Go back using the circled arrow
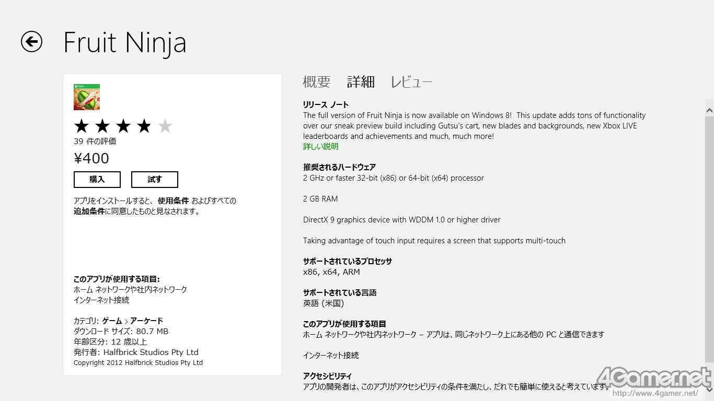The height and width of the screenshot is (401, 714). pos(31,42)
